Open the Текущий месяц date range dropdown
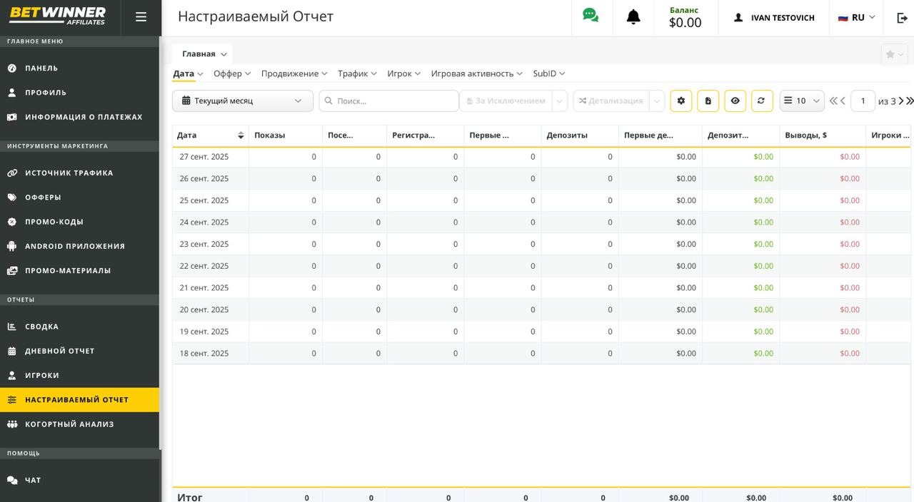The image size is (914, 502). tap(242, 101)
